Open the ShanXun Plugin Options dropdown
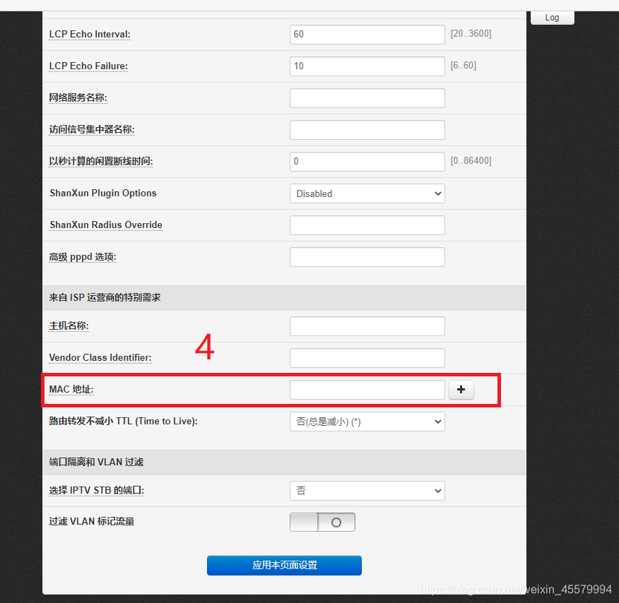 click(x=367, y=193)
